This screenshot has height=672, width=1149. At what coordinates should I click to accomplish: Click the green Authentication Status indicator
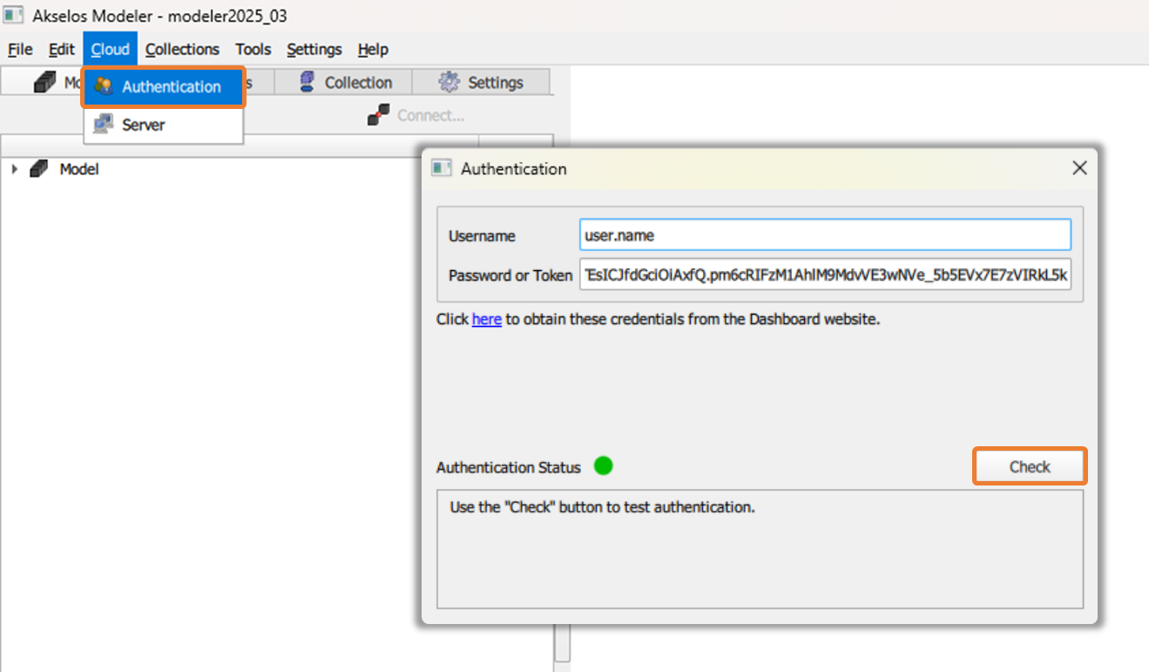(x=604, y=466)
